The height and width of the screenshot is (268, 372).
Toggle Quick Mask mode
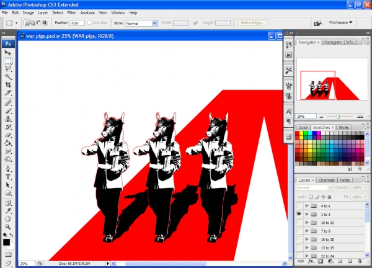8,254
